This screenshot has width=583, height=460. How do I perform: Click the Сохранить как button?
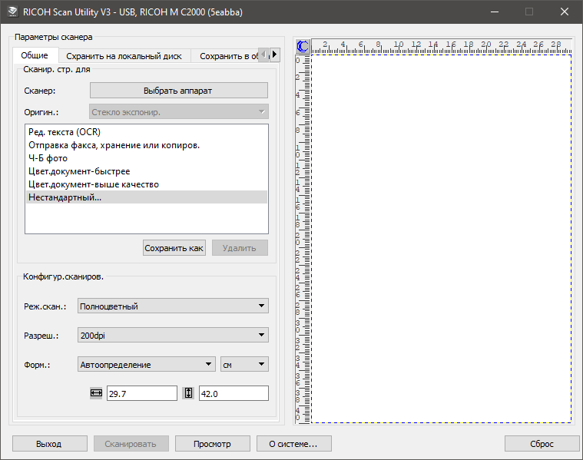tap(174, 248)
